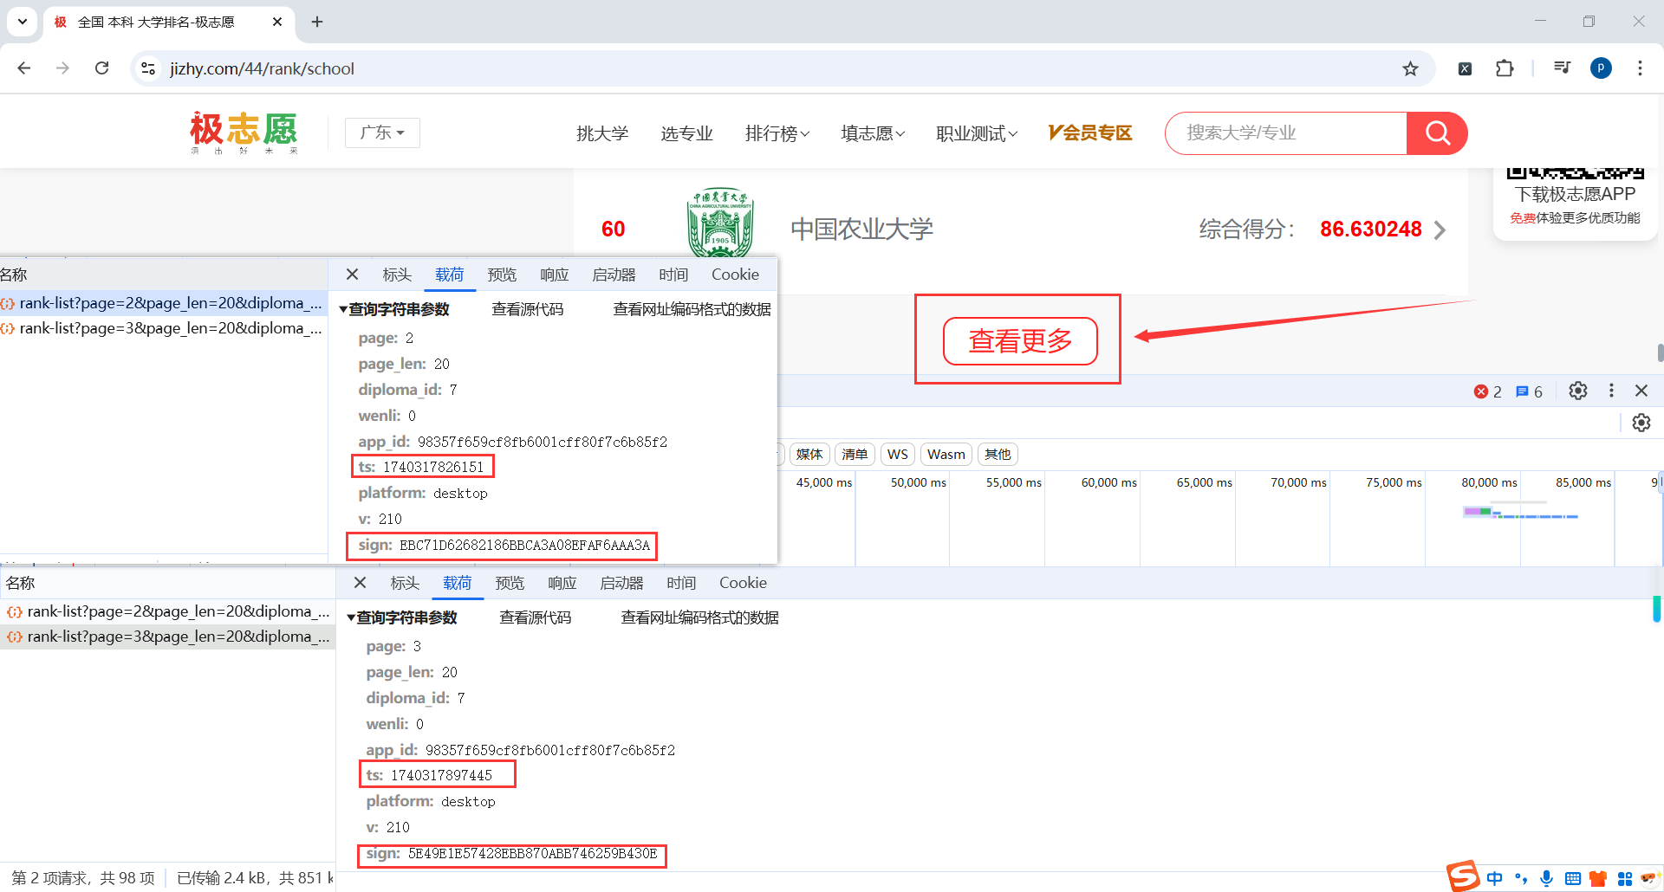Screen dimensions: 1664x892
Task: Focus the 搜索大学/专业 search field
Action: point(1286,133)
